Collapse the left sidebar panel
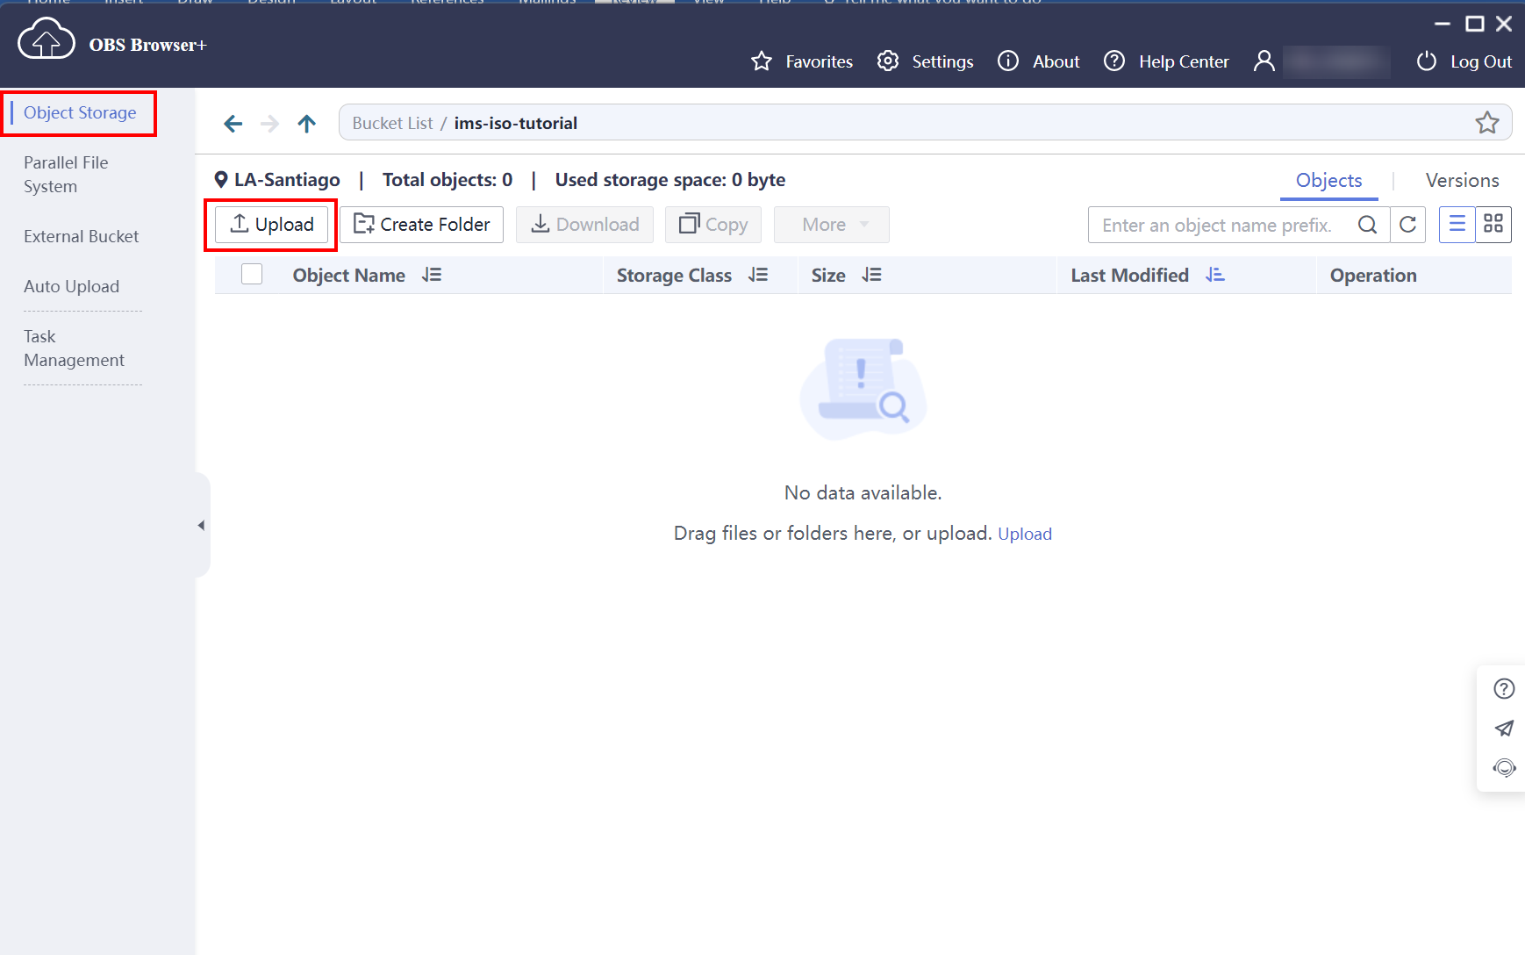This screenshot has height=955, width=1525. click(x=201, y=526)
